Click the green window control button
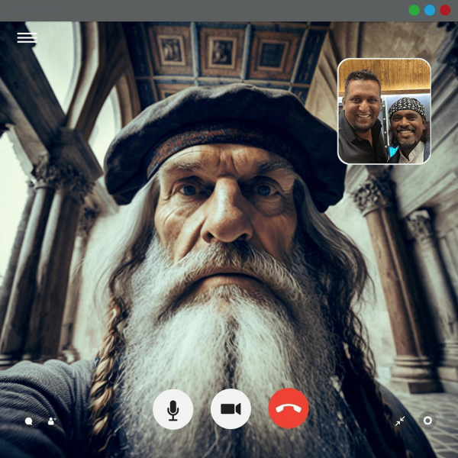Image resolution: width=458 pixels, height=458 pixels. pos(414,10)
